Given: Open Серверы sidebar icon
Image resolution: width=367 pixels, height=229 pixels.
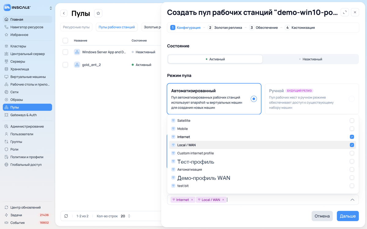Looking at the screenshot, I should pyautogui.click(x=6, y=61).
